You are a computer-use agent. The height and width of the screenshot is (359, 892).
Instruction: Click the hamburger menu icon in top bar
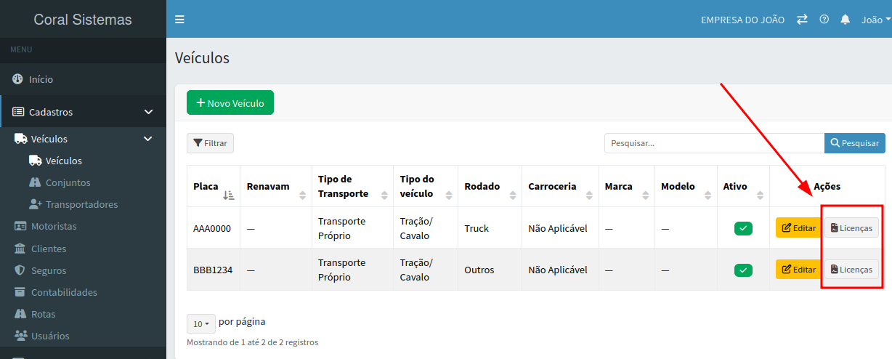click(179, 20)
